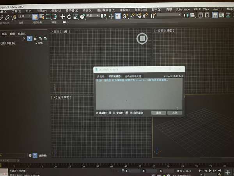Toggle the Angle Snap icon
Viewport: 234px width, 176px height.
click(132, 16)
